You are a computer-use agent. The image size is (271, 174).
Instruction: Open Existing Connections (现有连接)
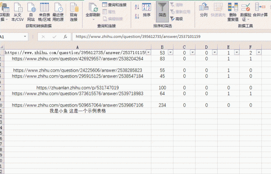coord(74,12)
